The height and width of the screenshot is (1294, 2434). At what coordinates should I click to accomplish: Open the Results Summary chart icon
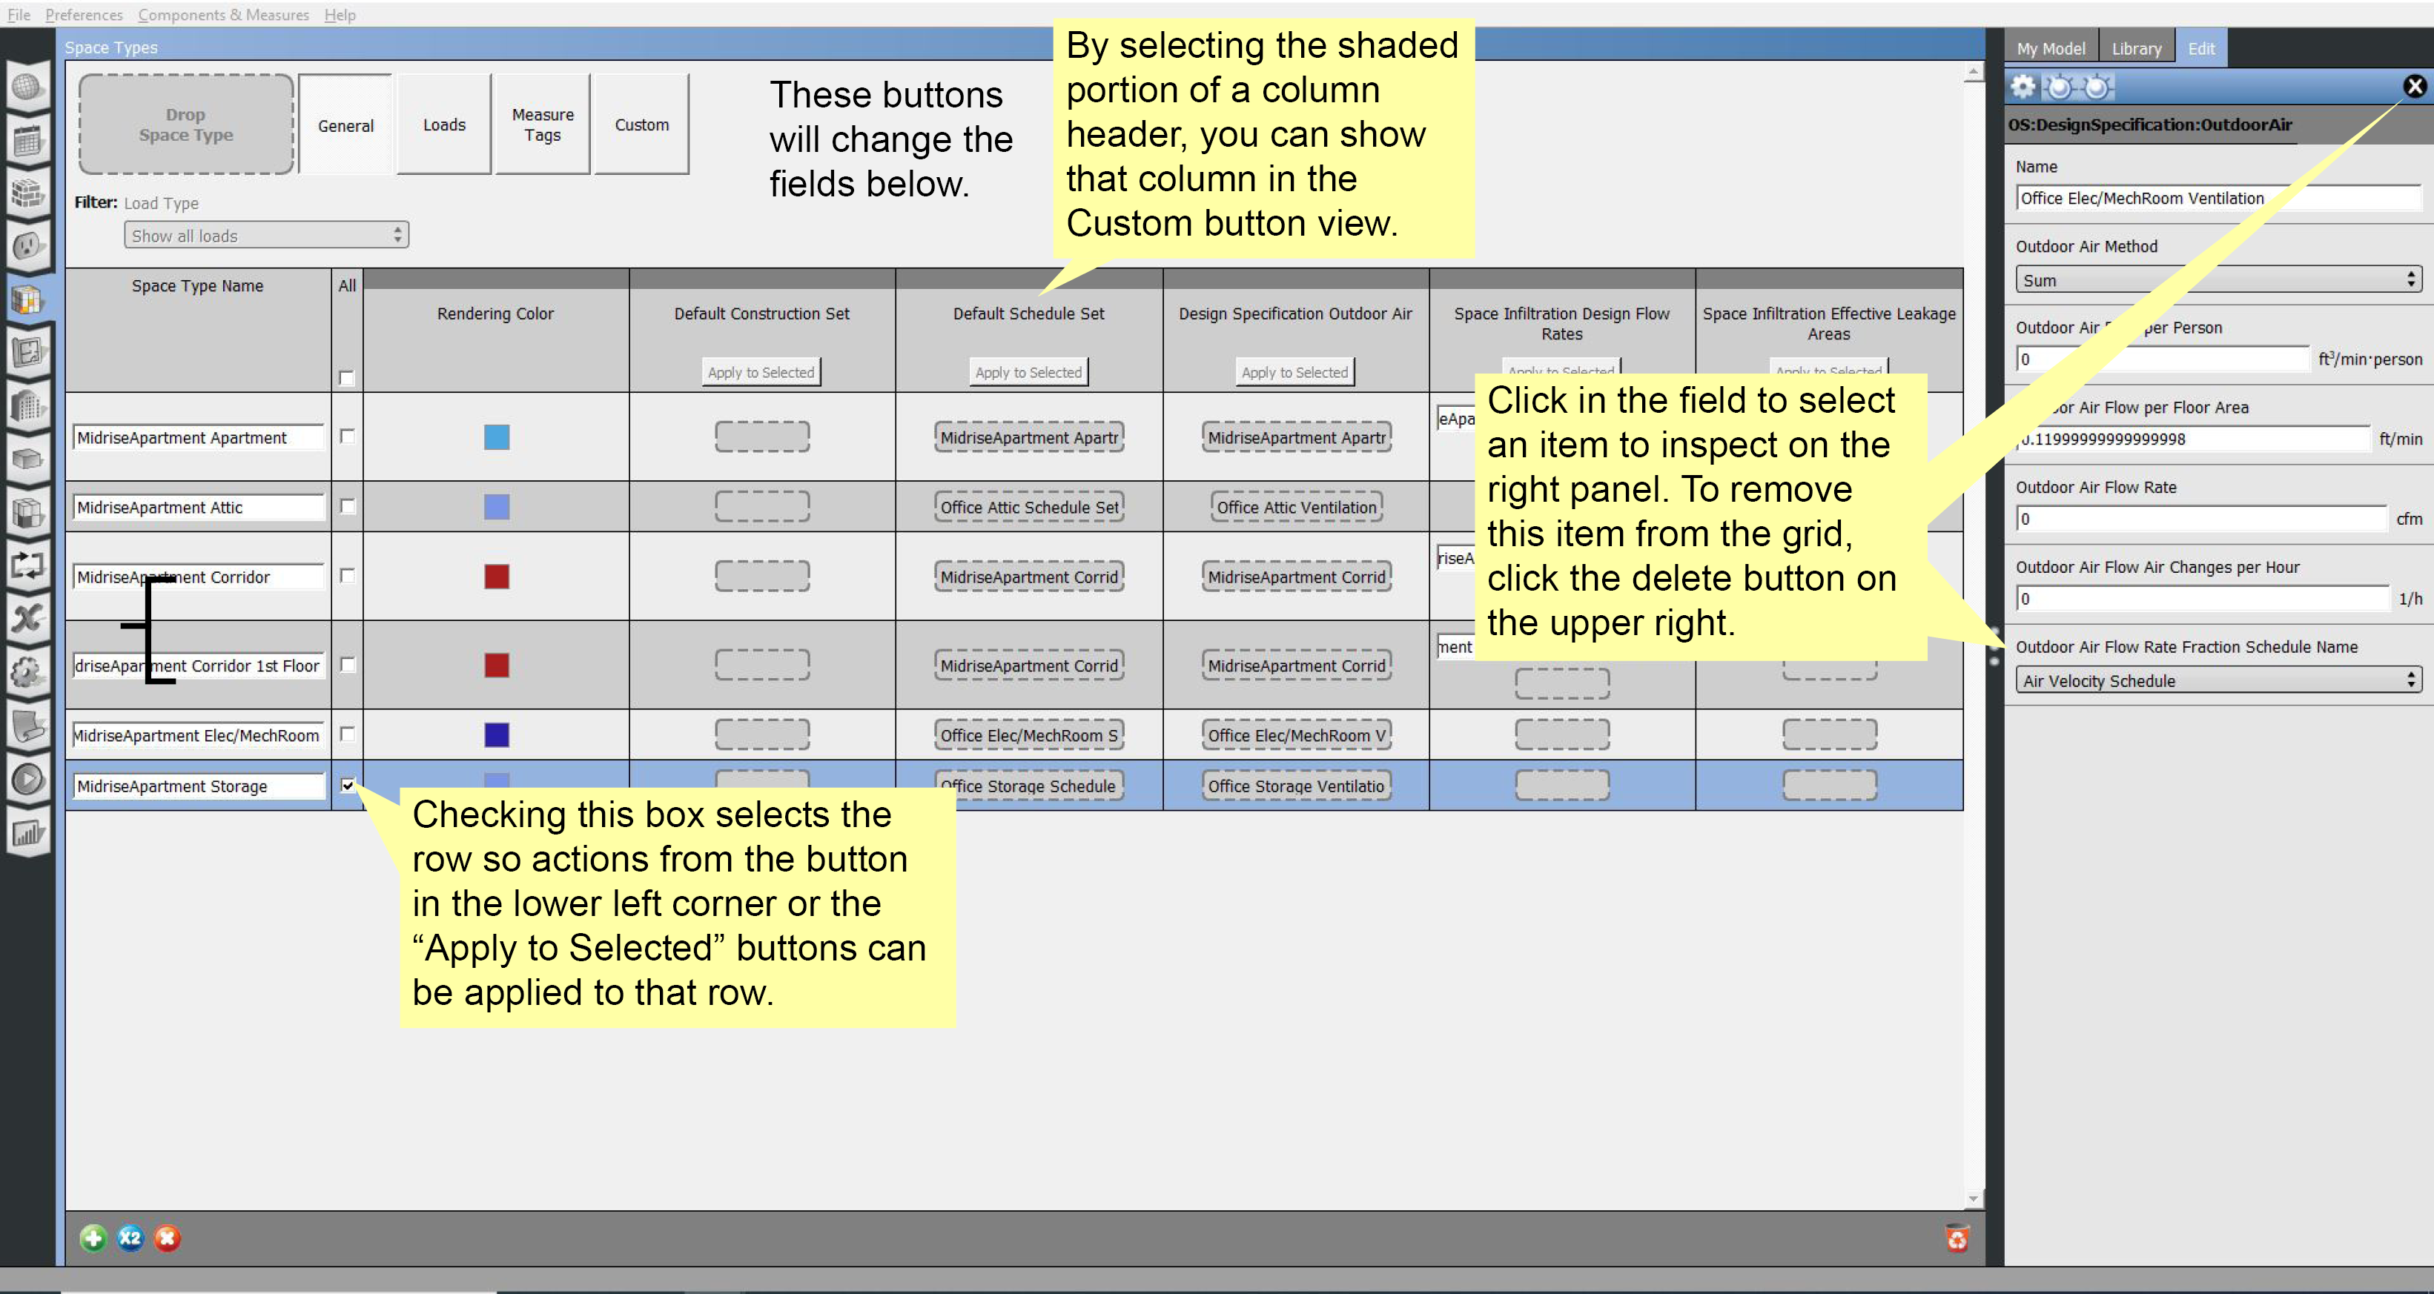[27, 833]
